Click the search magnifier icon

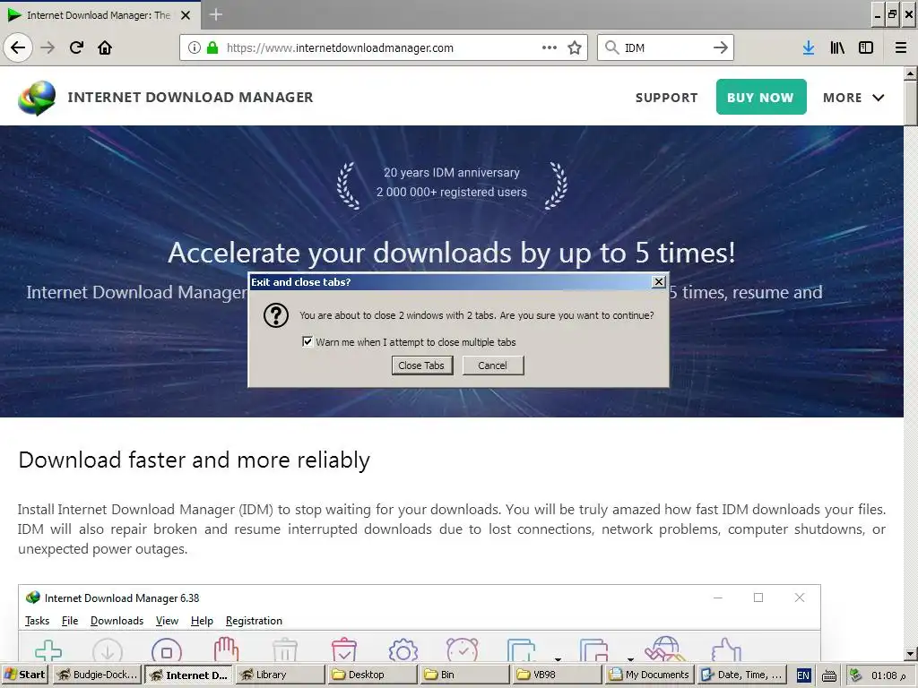[611, 47]
